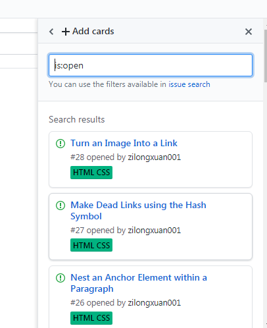Click the plus icon next to Add cards

pyautogui.click(x=66, y=32)
